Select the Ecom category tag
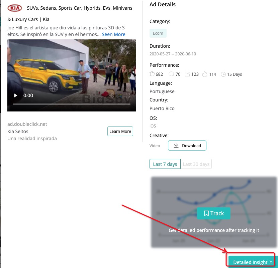 (x=158, y=33)
